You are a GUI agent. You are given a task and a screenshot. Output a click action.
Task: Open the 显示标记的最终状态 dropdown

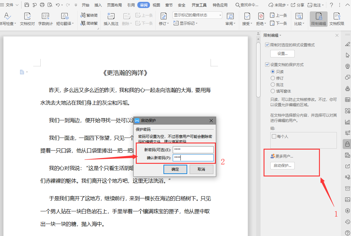click(x=220, y=15)
